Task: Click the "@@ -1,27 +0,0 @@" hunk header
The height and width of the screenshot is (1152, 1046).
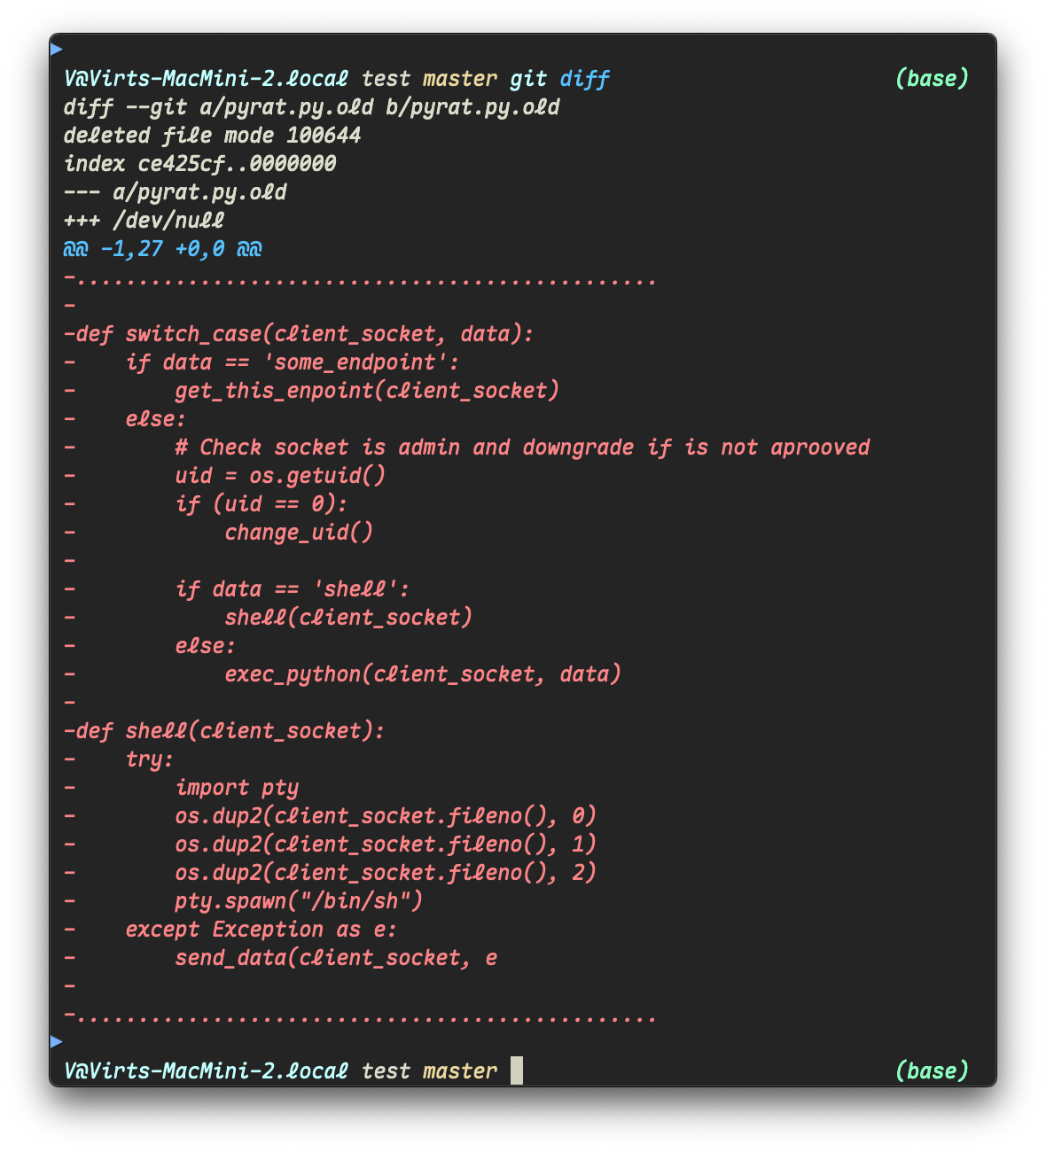Action: 162,249
